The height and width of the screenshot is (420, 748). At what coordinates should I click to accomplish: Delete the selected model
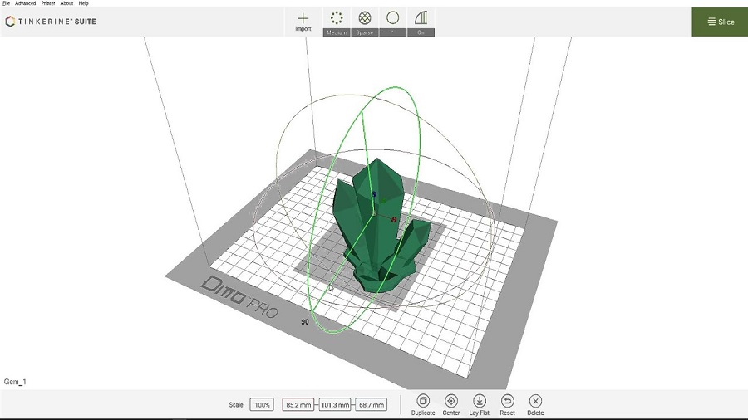536,405
